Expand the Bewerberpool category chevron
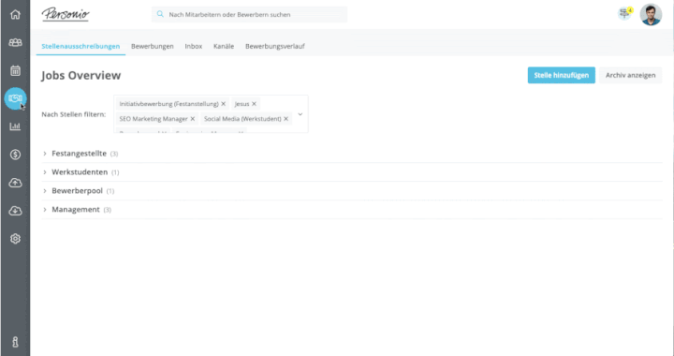The width and height of the screenshot is (674, 356). click(x=45, y=191)
